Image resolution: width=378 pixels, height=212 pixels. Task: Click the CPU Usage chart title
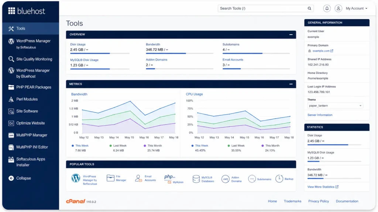(194, 94)
